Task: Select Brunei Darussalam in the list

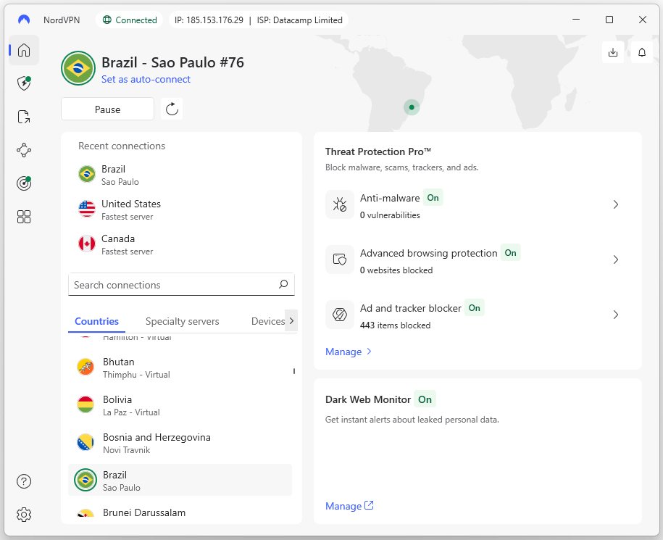Action: [180, 513]
